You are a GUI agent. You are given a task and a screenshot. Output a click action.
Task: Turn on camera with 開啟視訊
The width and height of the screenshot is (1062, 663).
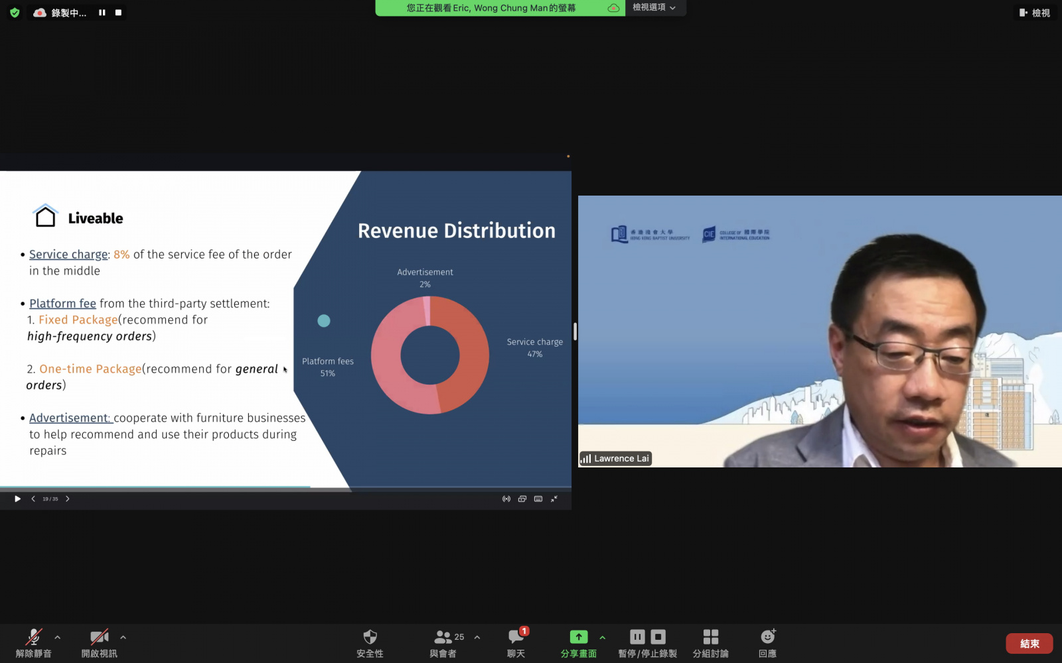point(99,643)
